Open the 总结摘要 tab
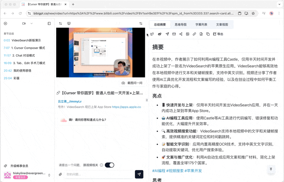 click(x=160, y=24)
